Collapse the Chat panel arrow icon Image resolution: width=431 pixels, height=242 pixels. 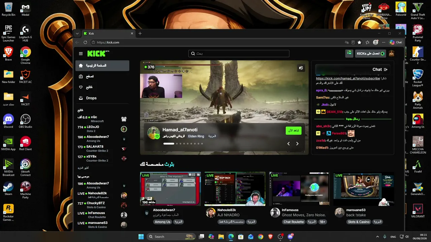(386, 70)
